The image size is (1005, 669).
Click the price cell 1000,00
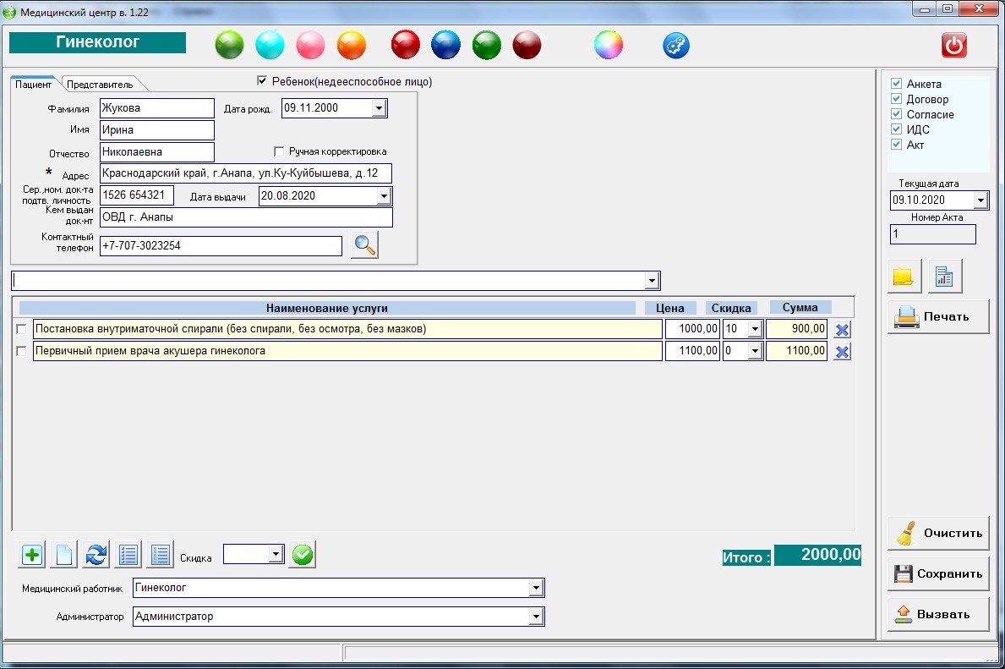click(692, 329)
